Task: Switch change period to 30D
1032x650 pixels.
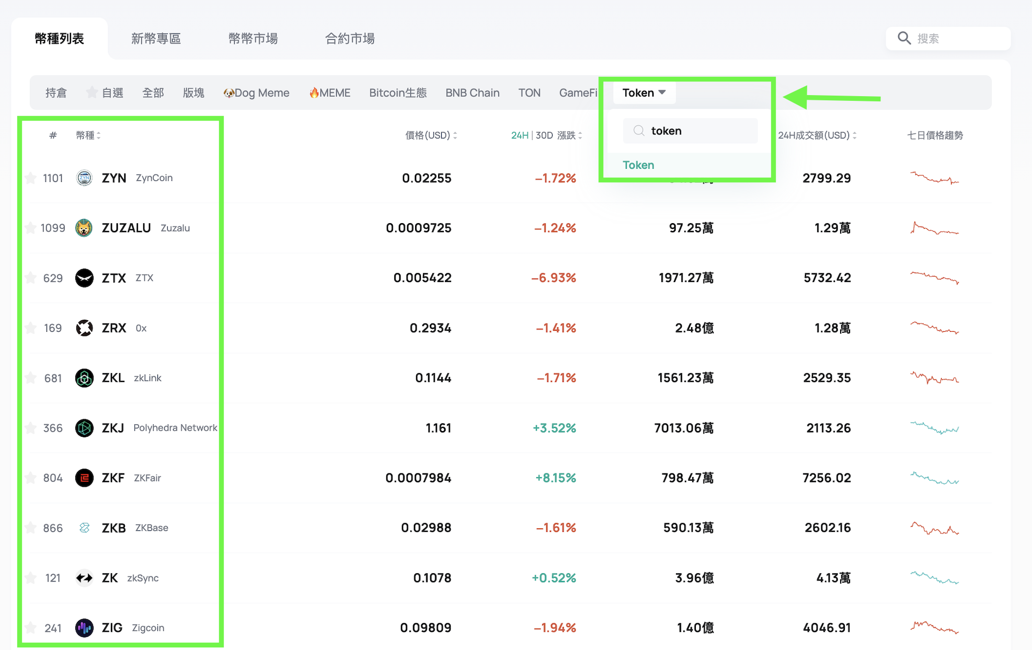Action: [544, 135]
